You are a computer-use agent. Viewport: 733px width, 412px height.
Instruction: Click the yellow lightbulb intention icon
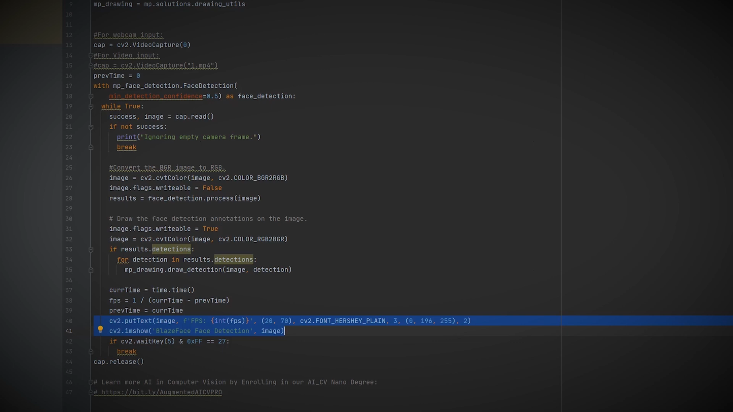click(100, 330)
